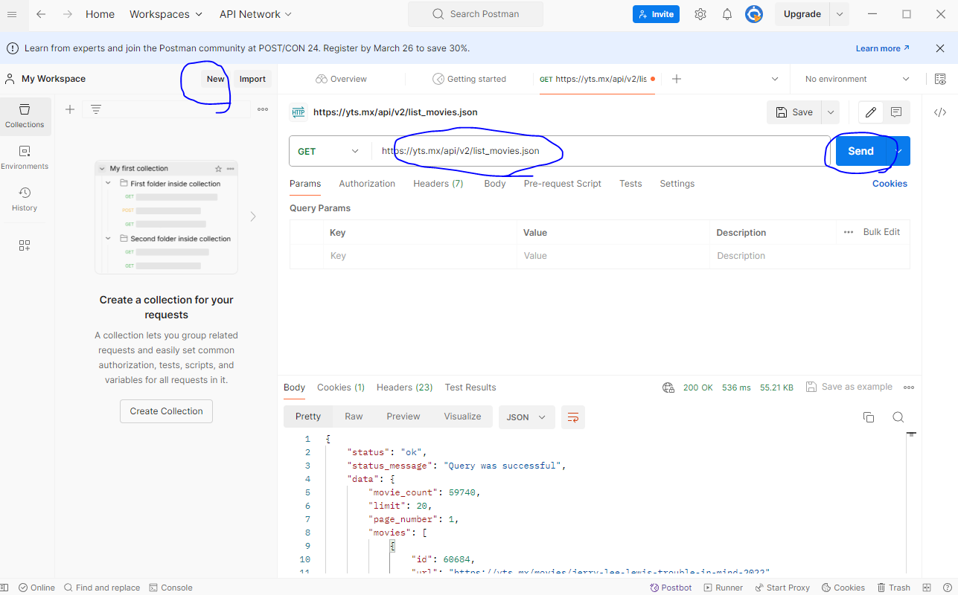Screen dimensions: 958x595
Task: Click the query params Key input cell
Action: point(420,256)
